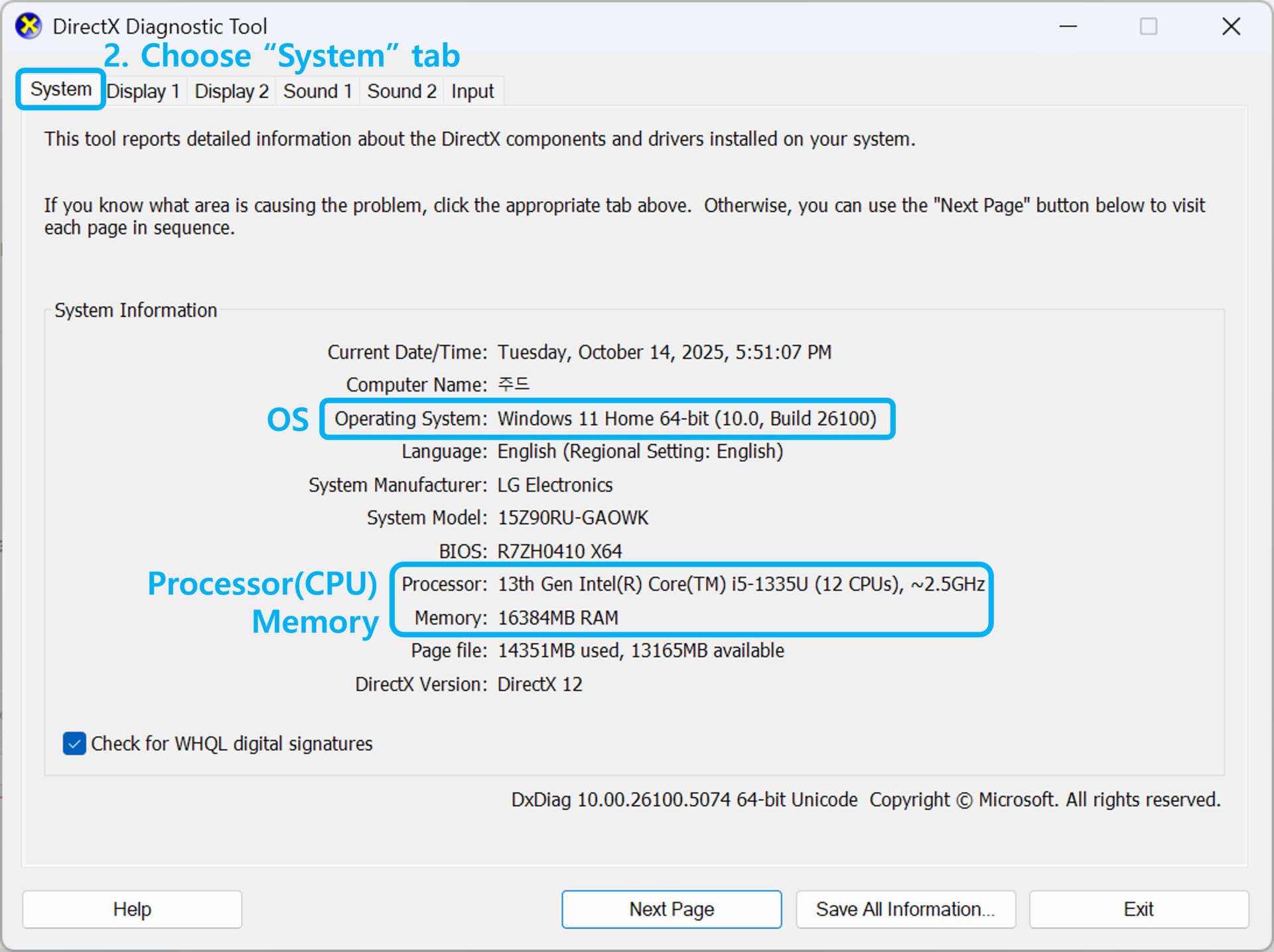This screenshot has height=952, width=1274.
Task: Click the maximize window button
Action: [x=1149, y=27]
